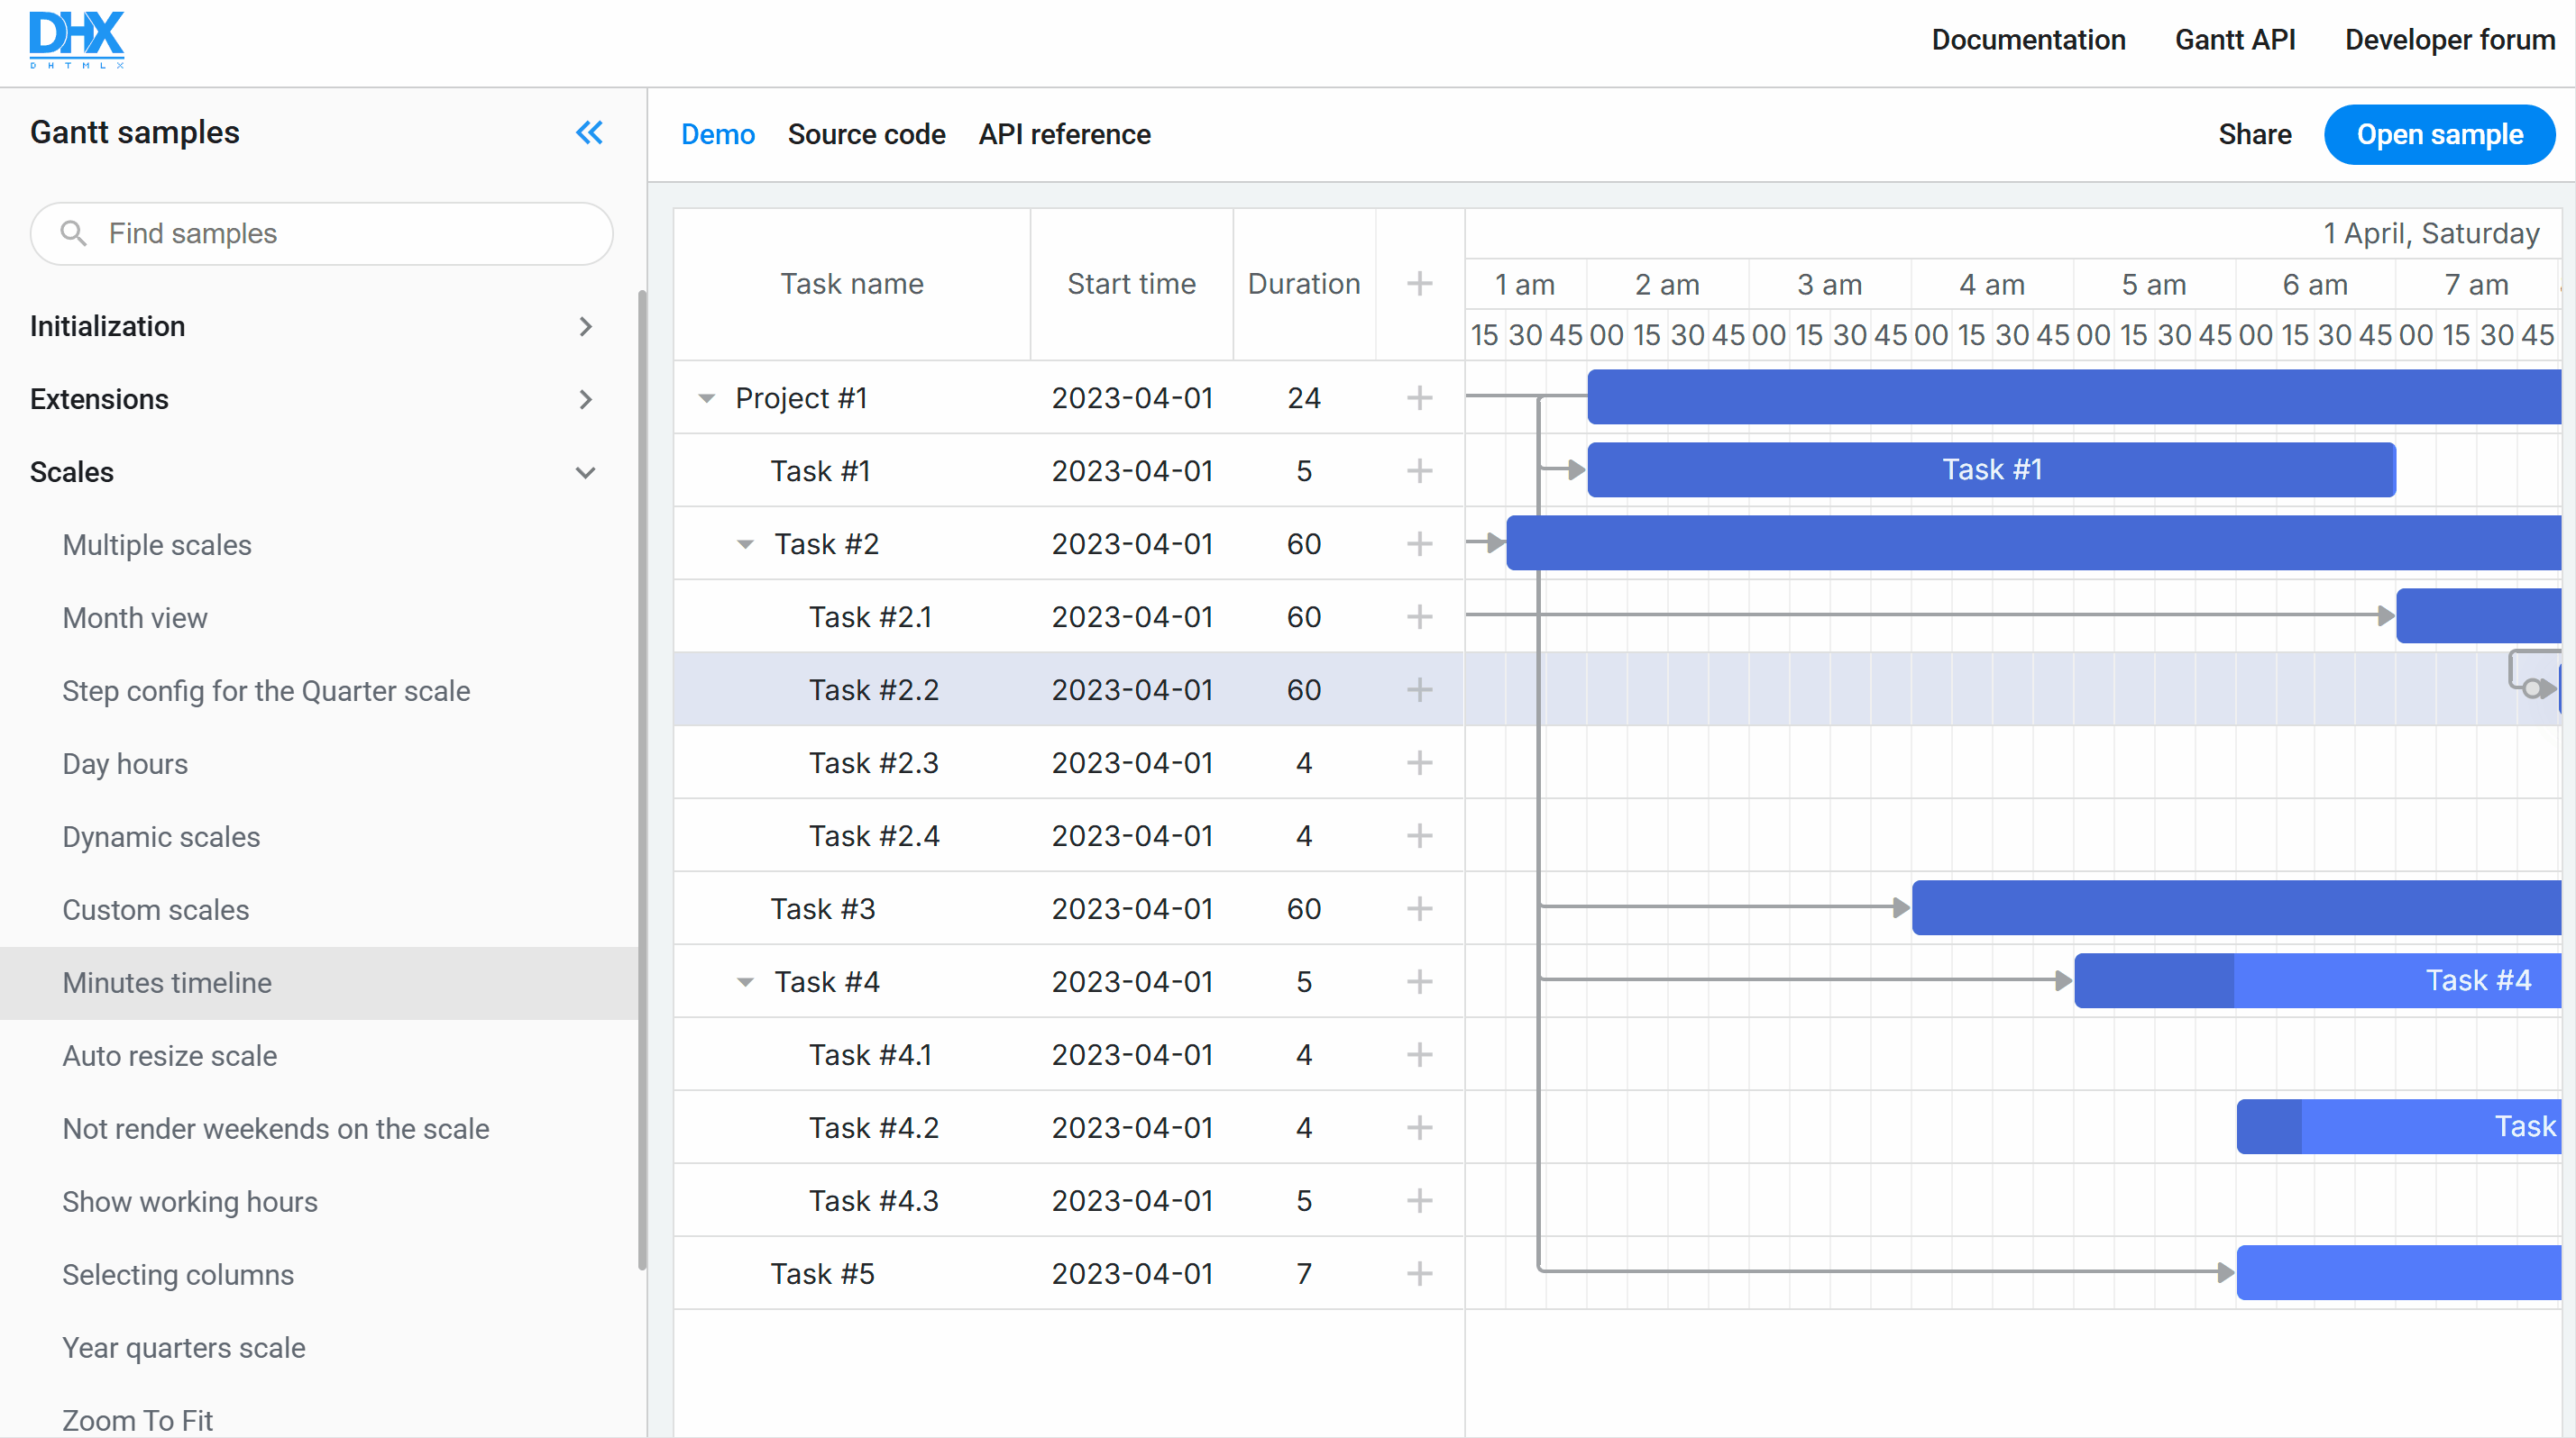Open Documentation link
The height and width of the screenshot is (1438, 2576).
tap(2028, 40)
